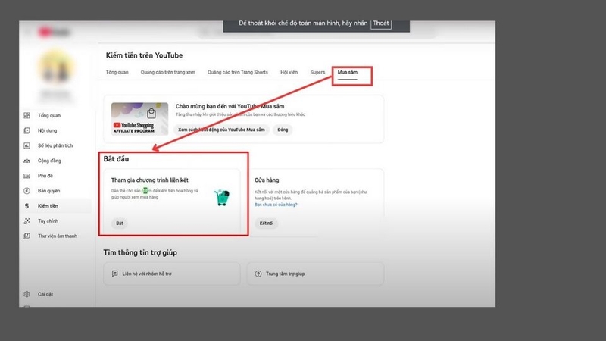Open the Bản quyền copyright icon

(x=27, y=191)
